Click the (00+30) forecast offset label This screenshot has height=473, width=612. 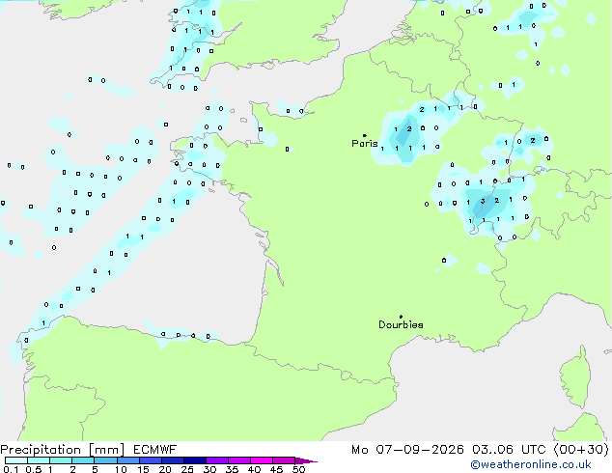coord(581,450)
